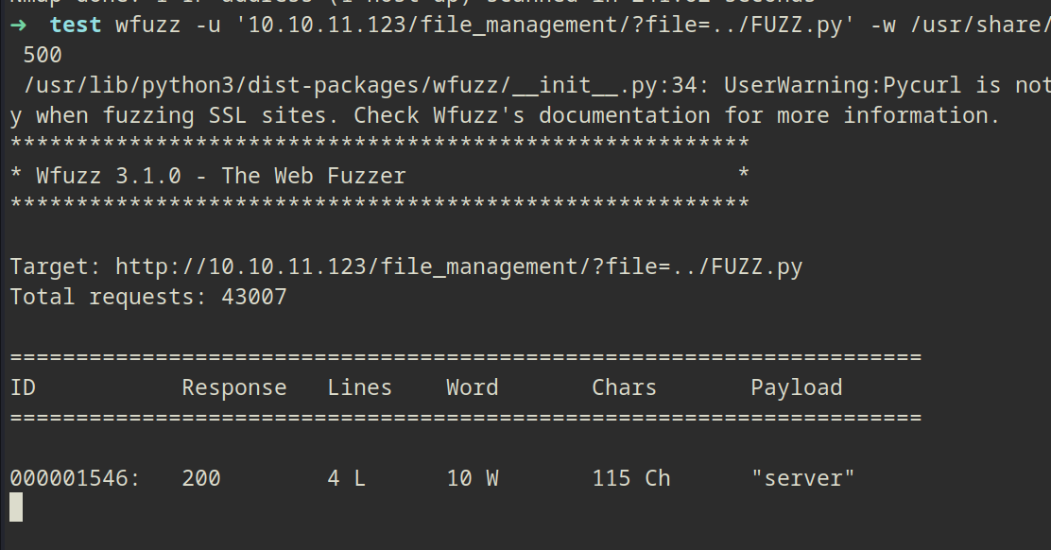Click the "115 Ch" chars value
The image size is (1051, 550).
pos(630,478)
